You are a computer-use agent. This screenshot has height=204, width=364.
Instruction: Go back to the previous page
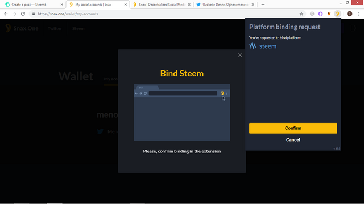[6, 14]
